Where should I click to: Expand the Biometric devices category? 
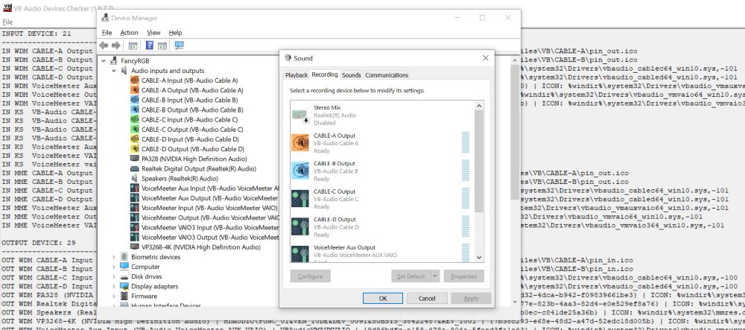point(114,257)
